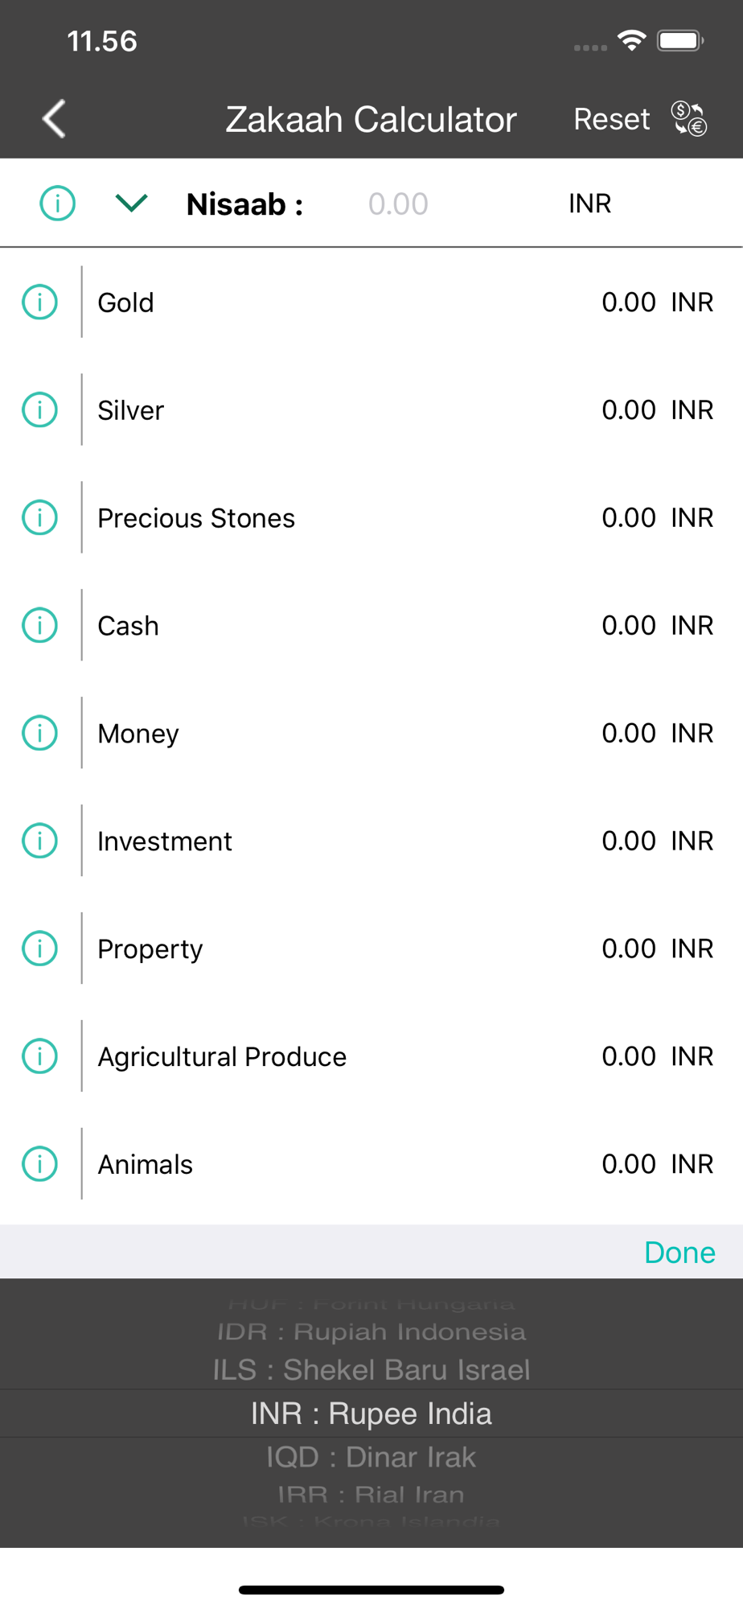Screen dimensions: 743x1609
Task: Expand the Nisaab chevron
Action: click(131, 204)
